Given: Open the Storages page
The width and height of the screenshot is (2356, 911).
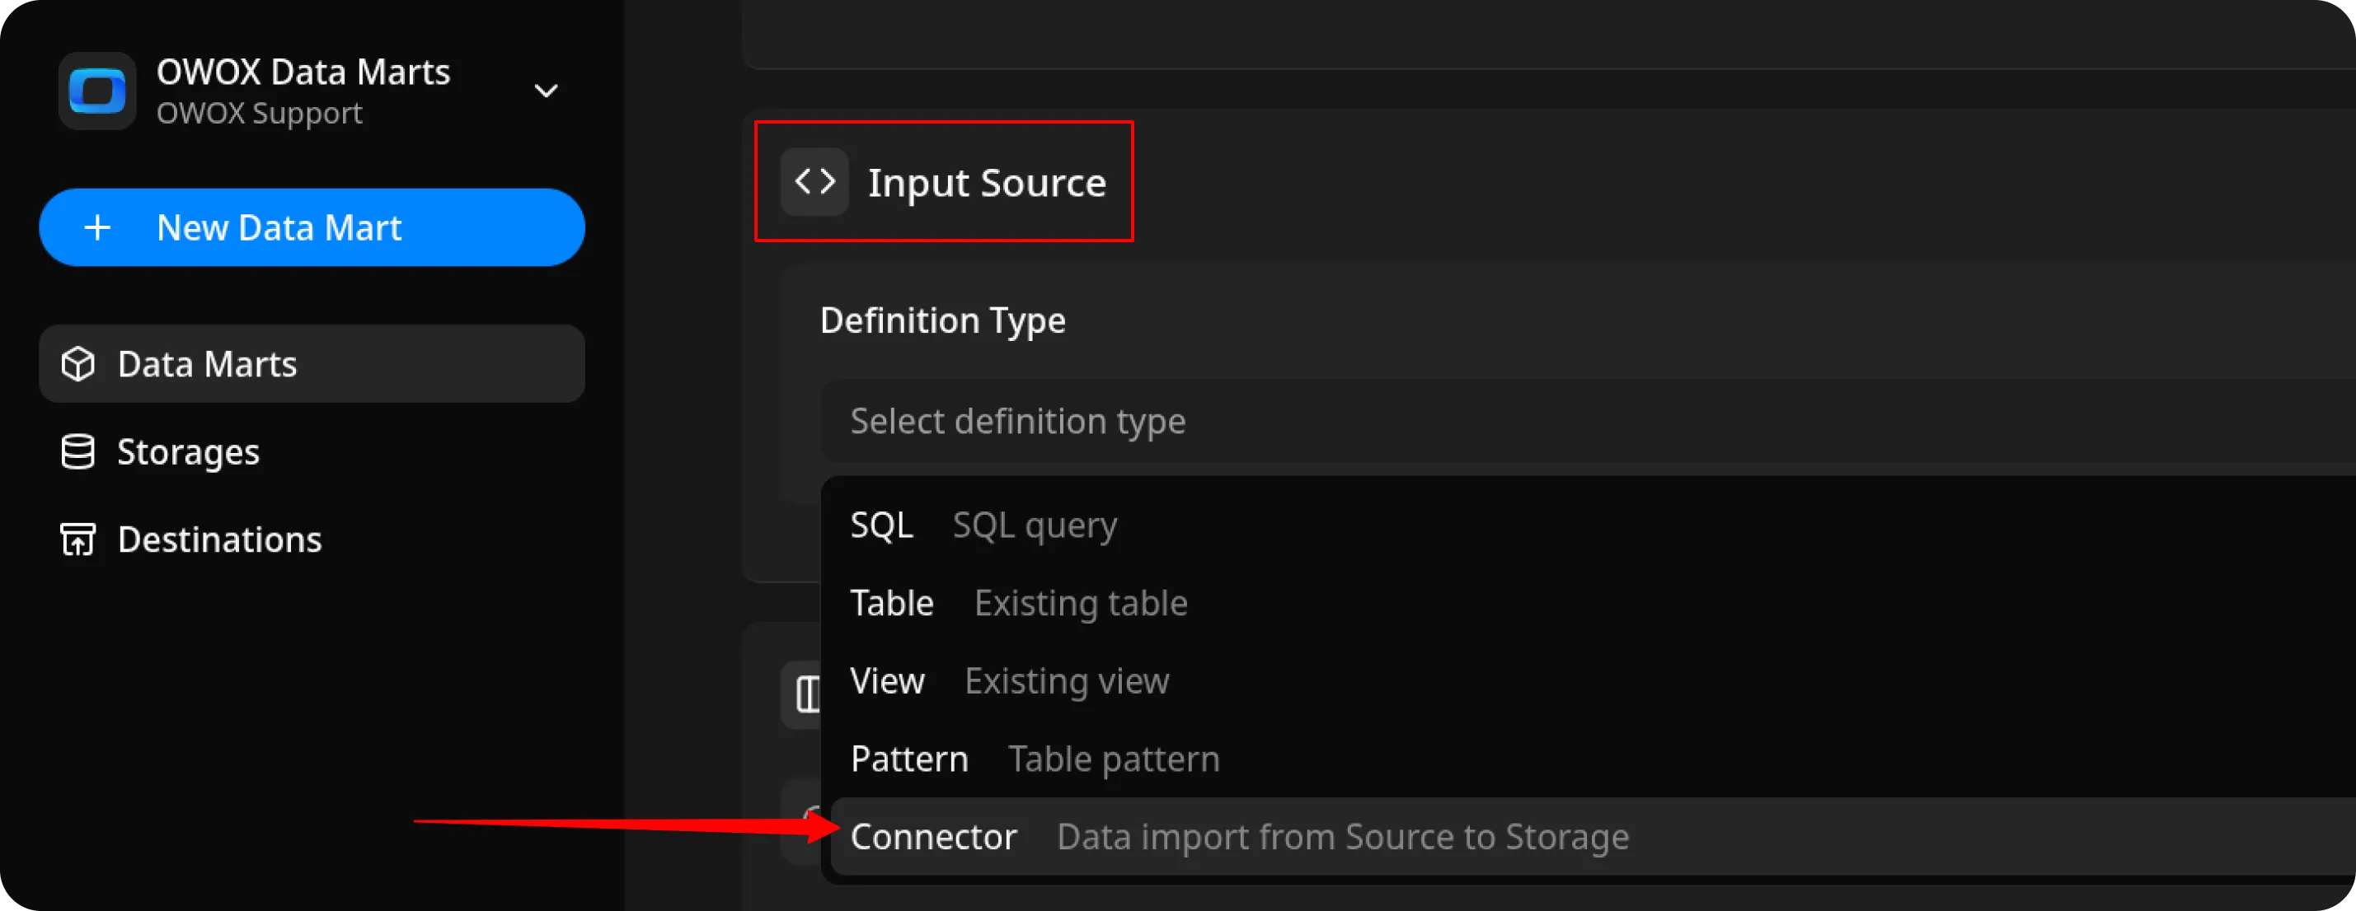Looking at the screenshot, I should [x=189, y=451].
